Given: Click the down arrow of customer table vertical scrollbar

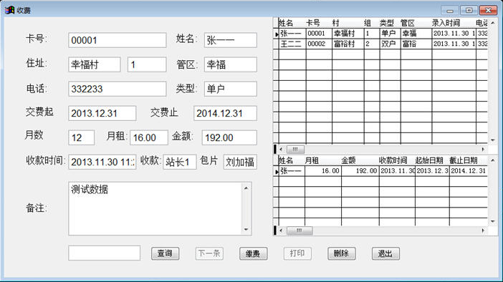Looking at the screenshot, I should pos(493,140).
